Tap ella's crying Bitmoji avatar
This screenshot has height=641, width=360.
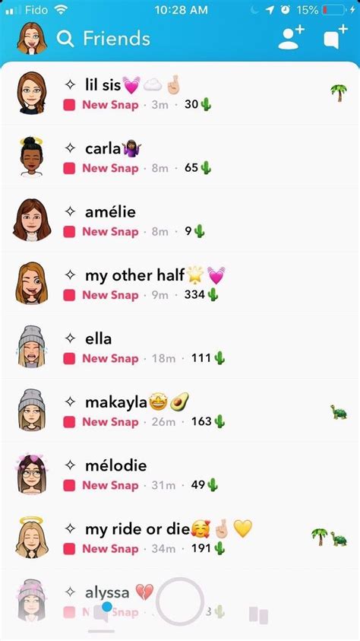click(x=31, y=347)
